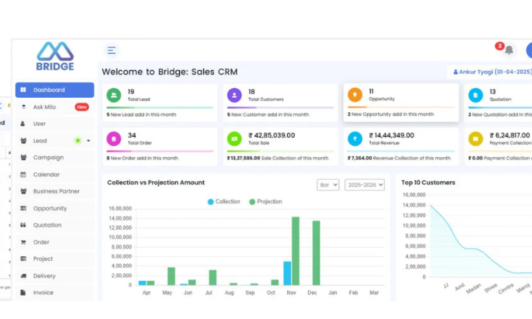Open the notification bell
Screen dimensions: 532x319
click(x=509, y=50)
